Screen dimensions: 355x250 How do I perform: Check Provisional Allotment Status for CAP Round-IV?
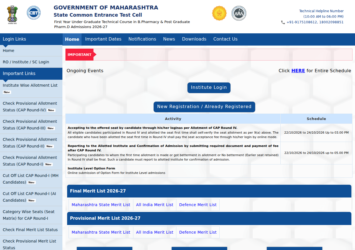tap(31, 107)
